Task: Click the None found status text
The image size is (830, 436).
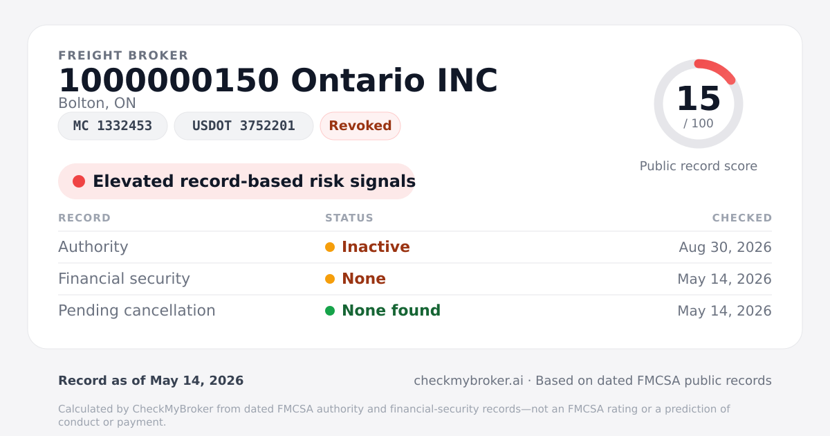Action: (391, 311)
